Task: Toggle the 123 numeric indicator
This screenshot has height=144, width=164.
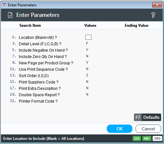Action: coord(137,139)
